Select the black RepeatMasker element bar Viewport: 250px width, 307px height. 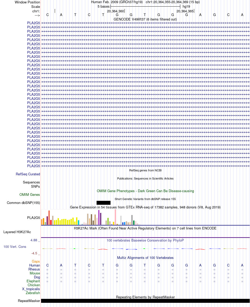[145, 301]
